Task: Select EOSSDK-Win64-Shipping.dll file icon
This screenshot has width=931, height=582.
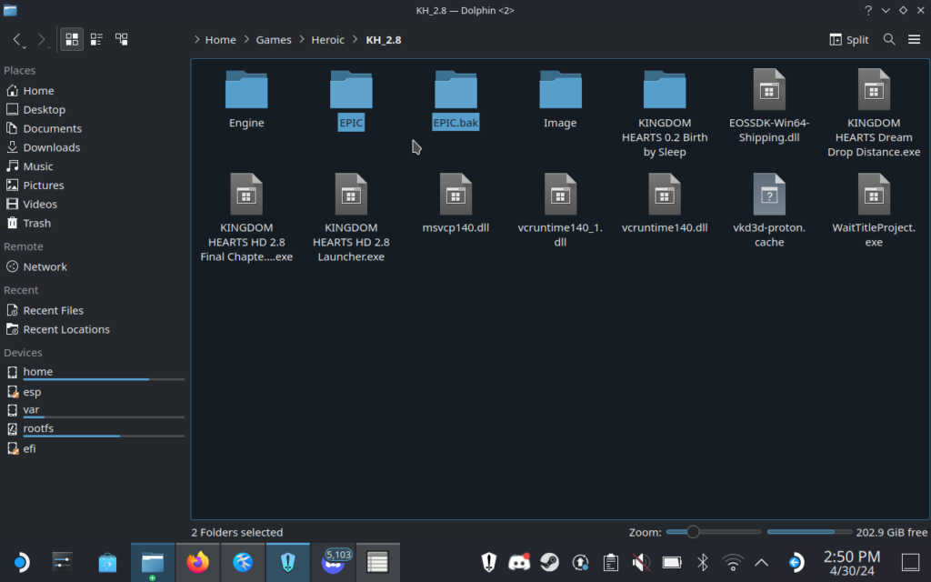Action: [769, 90]
